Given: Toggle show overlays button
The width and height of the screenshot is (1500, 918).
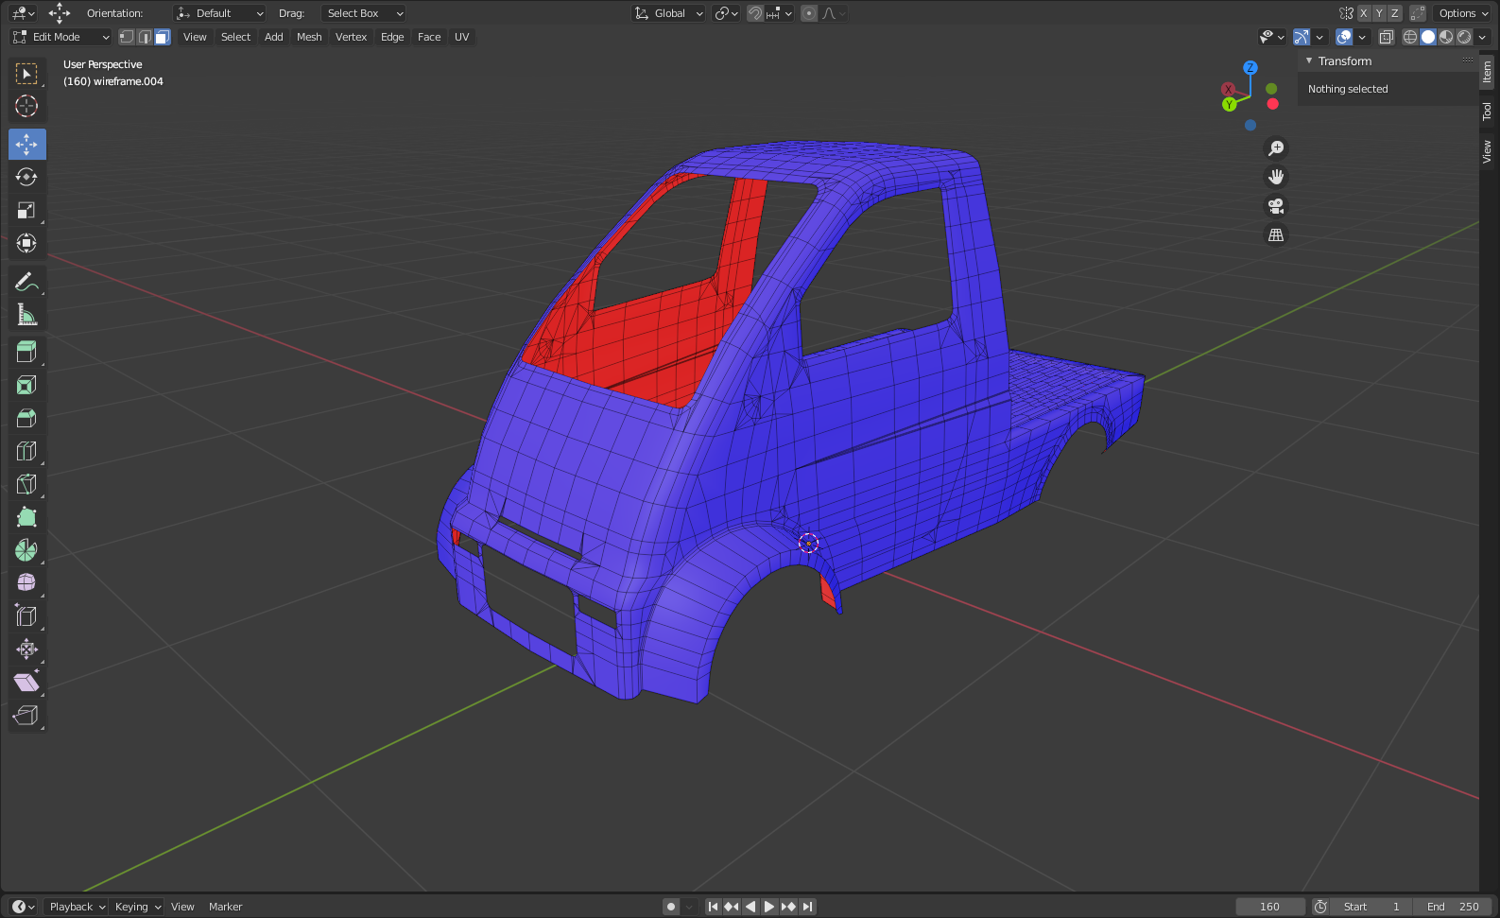Looking at the screenshot, I should [x=1344, y=37].
